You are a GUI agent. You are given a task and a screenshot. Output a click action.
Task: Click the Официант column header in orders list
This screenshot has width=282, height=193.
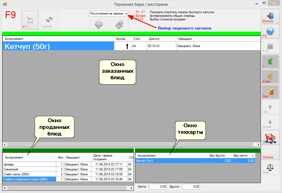click(x=218, y=39)
